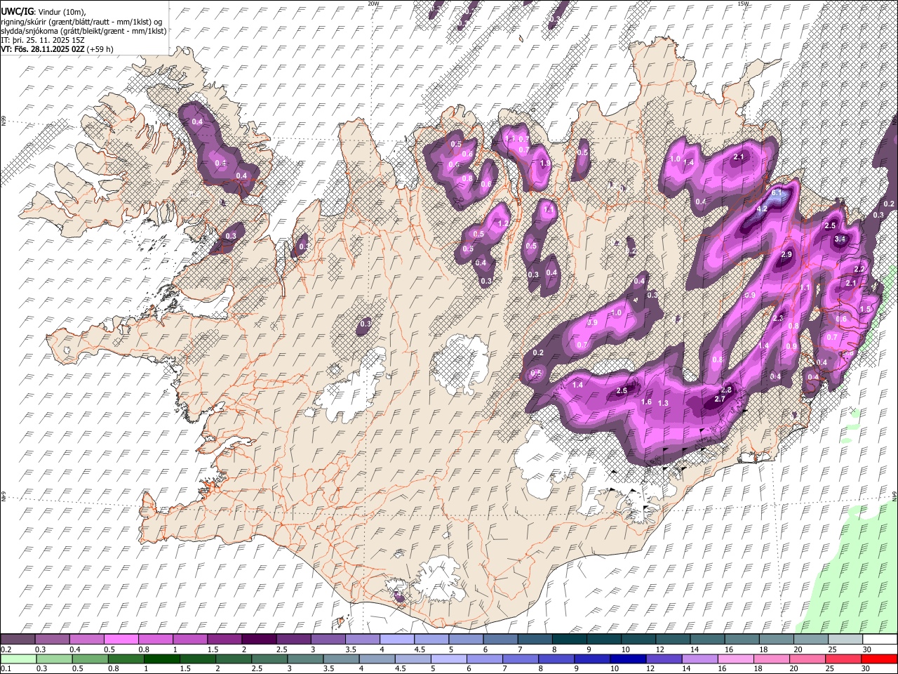This screenshot has height=674, width=898.
Task: Click the 4.2 snowfall value on the map
Action: click(x=762, y=209)
